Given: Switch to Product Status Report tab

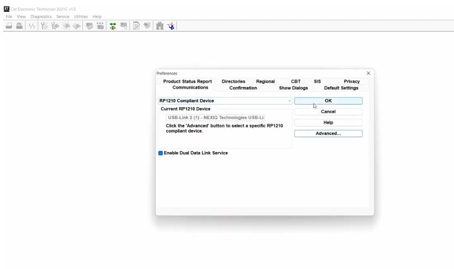Looking at the screenshot, I should pos(187,81).
